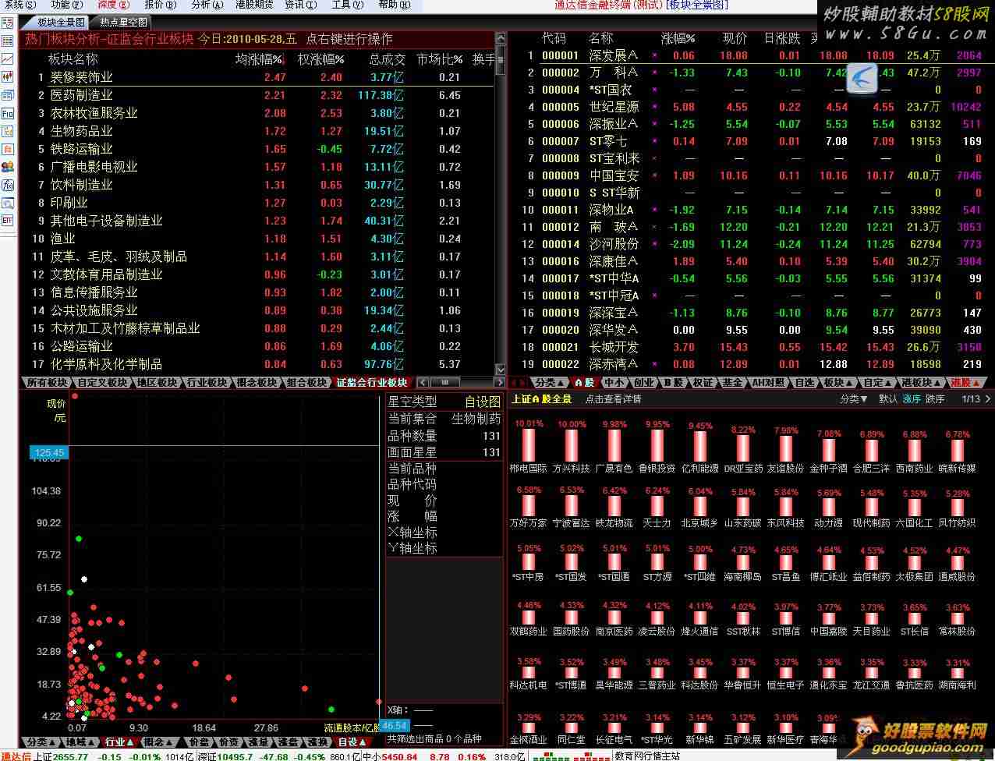Select the 证监会行业板块 tab
995x761 pixels.
pyautogui.click(x=371, y=382)
